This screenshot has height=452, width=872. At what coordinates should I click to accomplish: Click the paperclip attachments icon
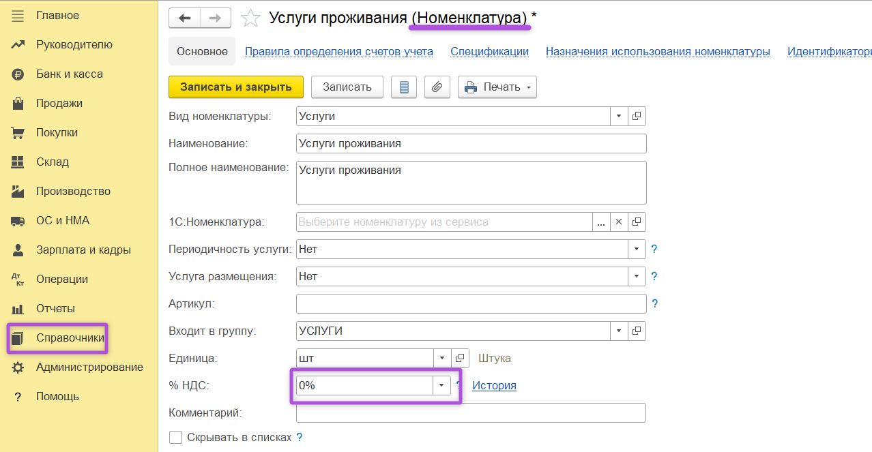point(437,87)
